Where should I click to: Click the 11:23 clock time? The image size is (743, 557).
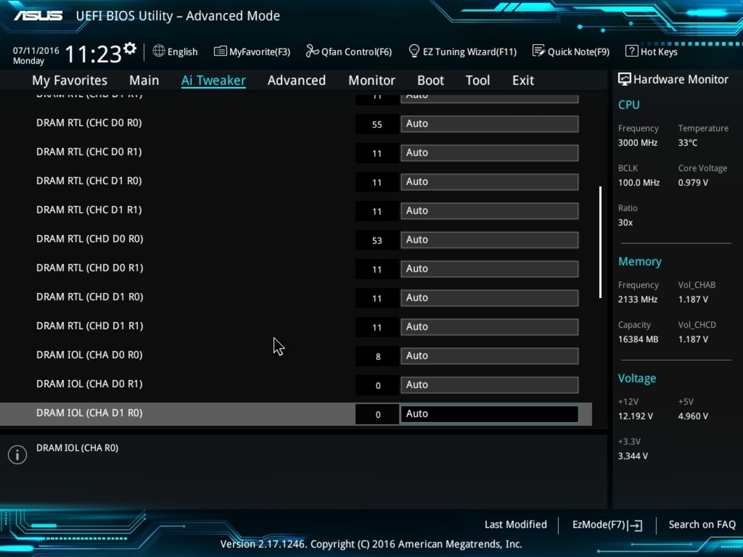[x=93, y=54]
